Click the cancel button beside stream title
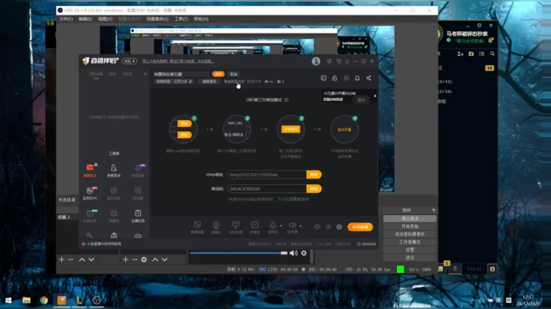The image size is (551, 309). click(x=233, y=74)
